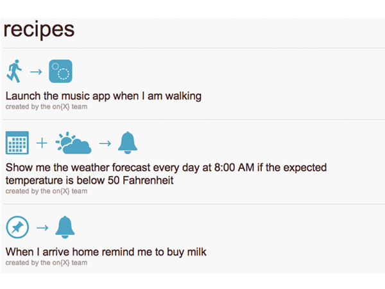This screenshot has height=289, width=385.
Task: Click the pushpin location circle icon
Action: tap(17, 227)
